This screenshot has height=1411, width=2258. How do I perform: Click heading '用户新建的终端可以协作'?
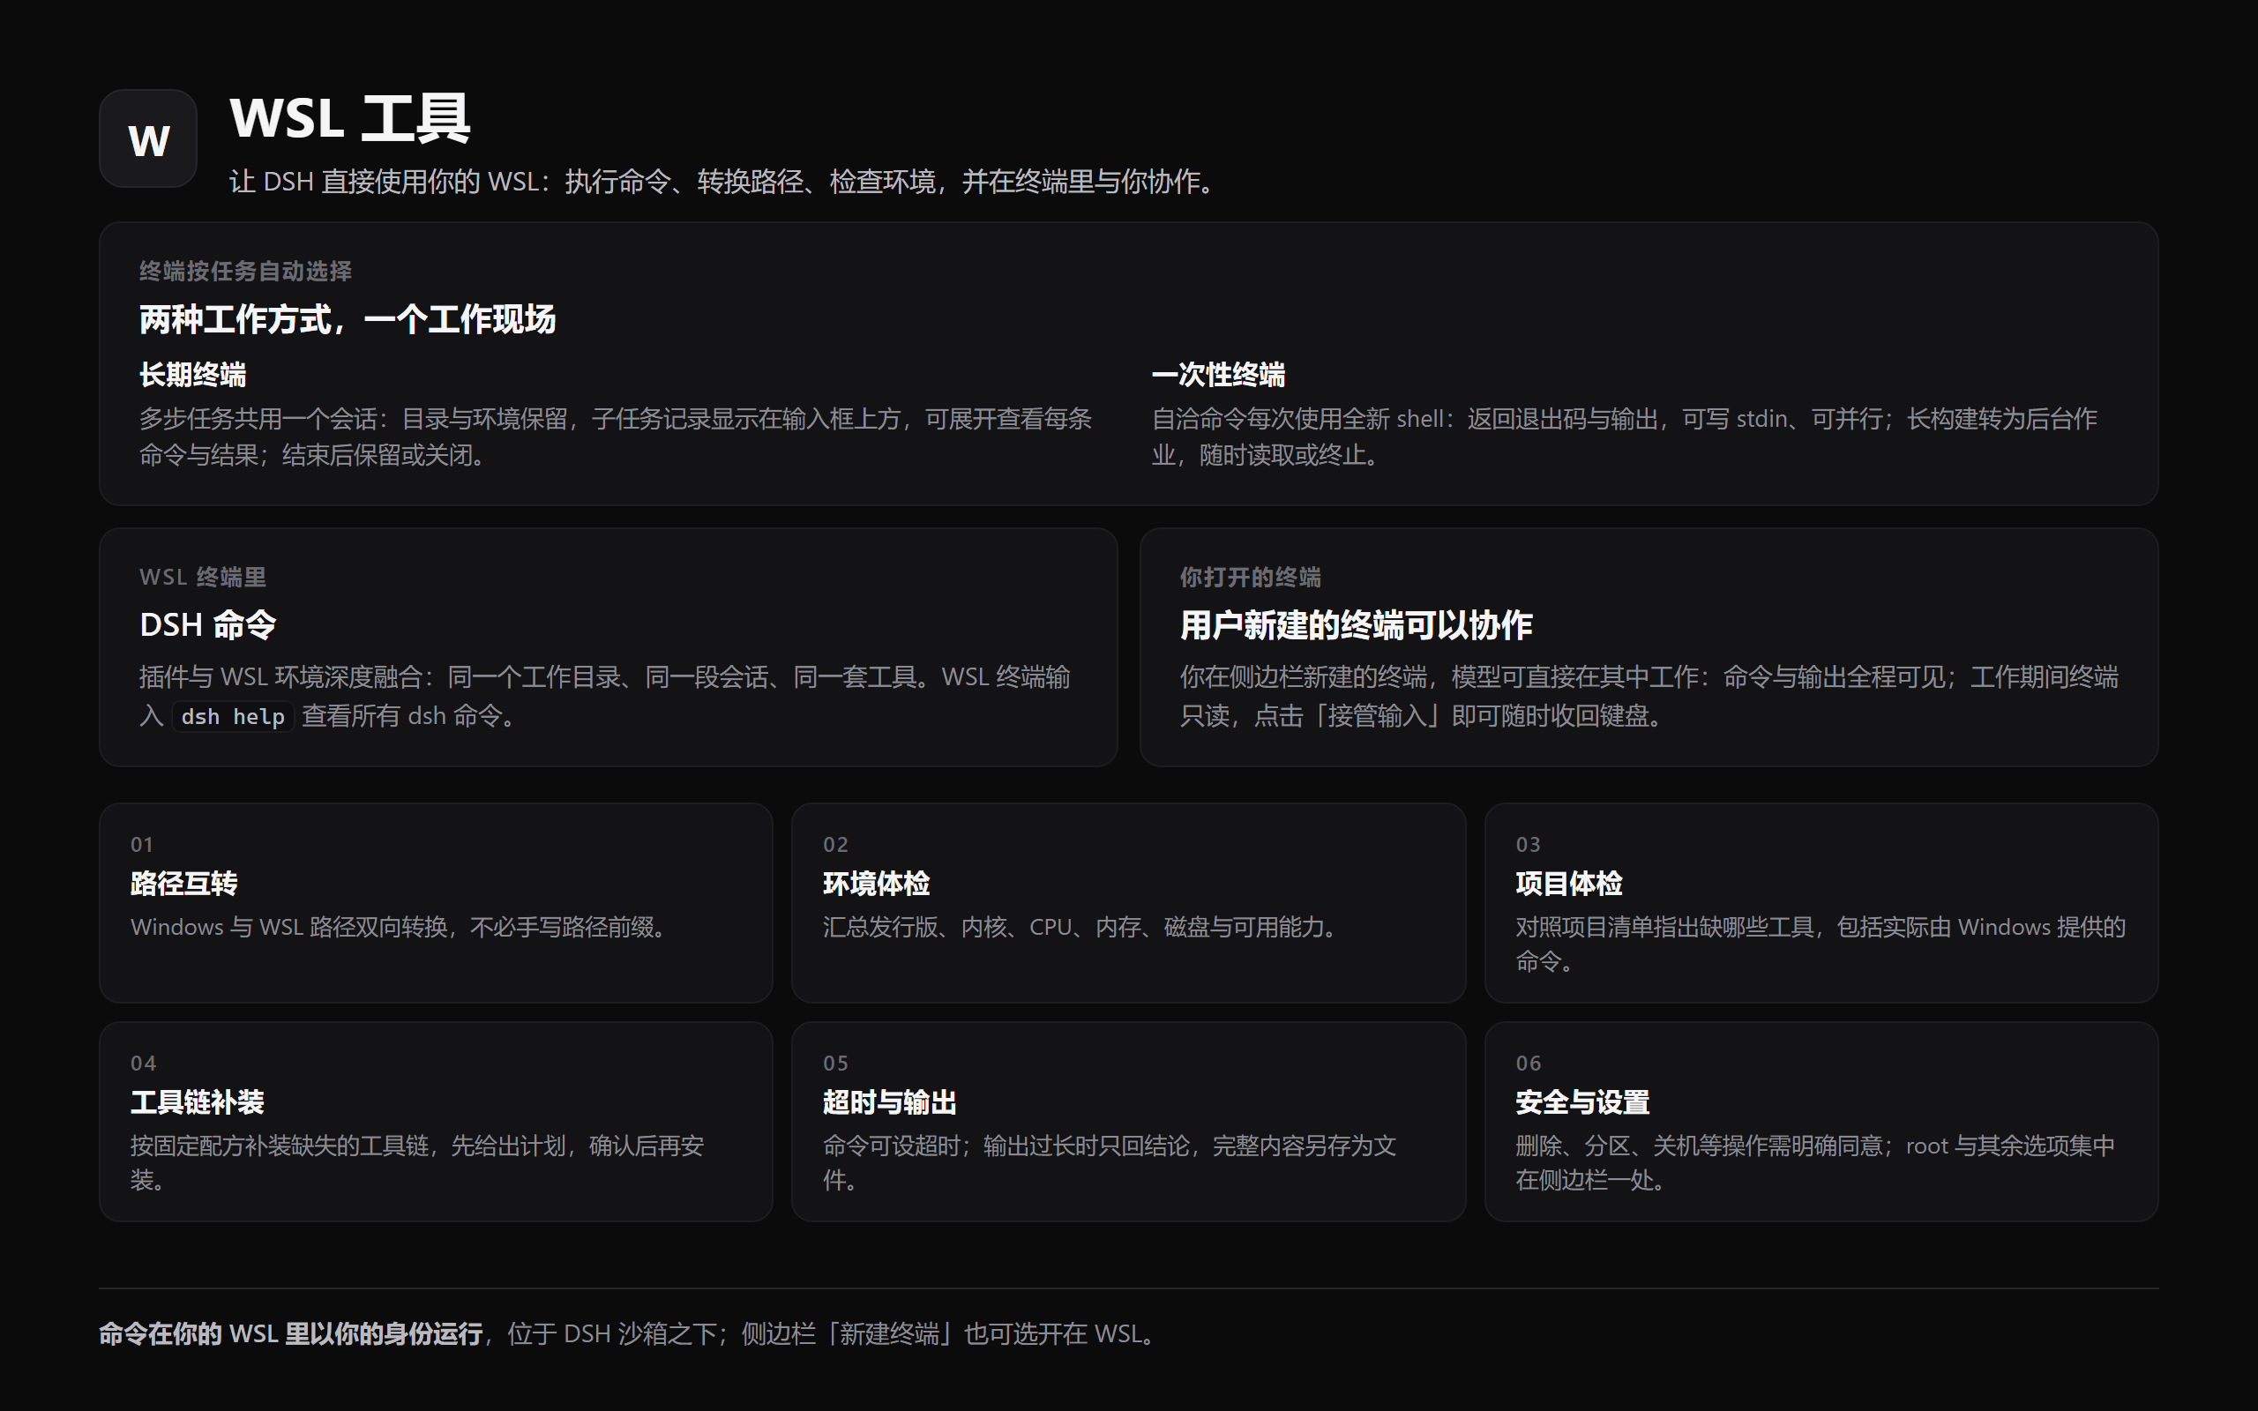1356,625
